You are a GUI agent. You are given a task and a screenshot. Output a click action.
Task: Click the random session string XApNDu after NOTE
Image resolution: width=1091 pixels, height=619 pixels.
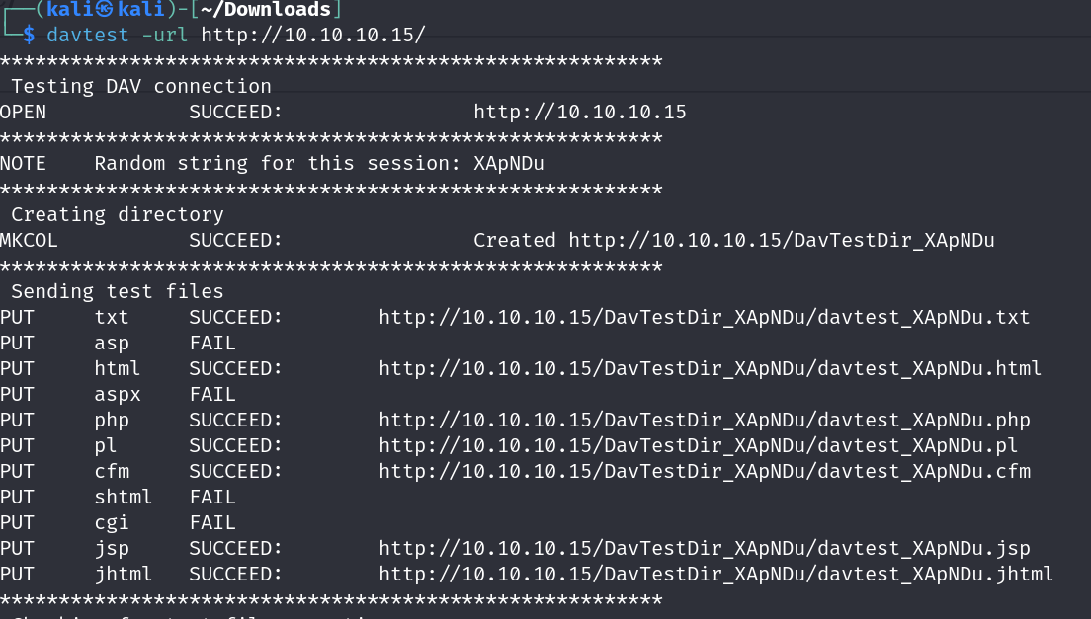(509, 163)
